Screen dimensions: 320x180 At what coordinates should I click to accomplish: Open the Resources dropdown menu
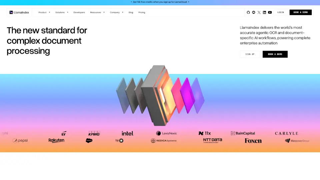pyautogui.click(x=97, y=12)
